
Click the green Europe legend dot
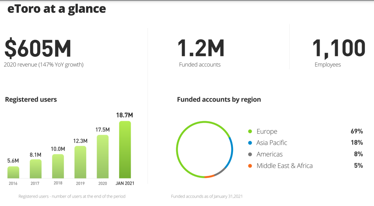[x=250, y=131]
